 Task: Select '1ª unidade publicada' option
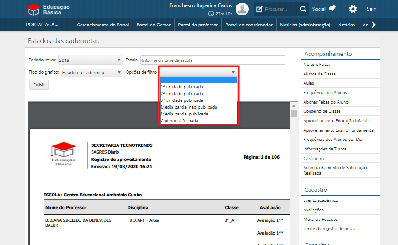[x=198, y=87]
